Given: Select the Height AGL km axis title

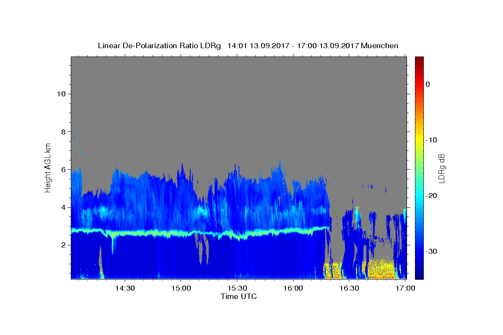Looking at the screenshot, I should pyautogui.click(x=48, y=167).
